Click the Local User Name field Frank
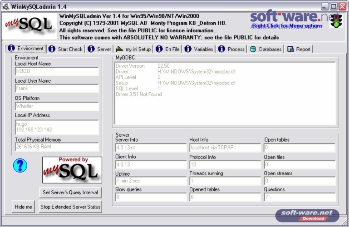 57,89
